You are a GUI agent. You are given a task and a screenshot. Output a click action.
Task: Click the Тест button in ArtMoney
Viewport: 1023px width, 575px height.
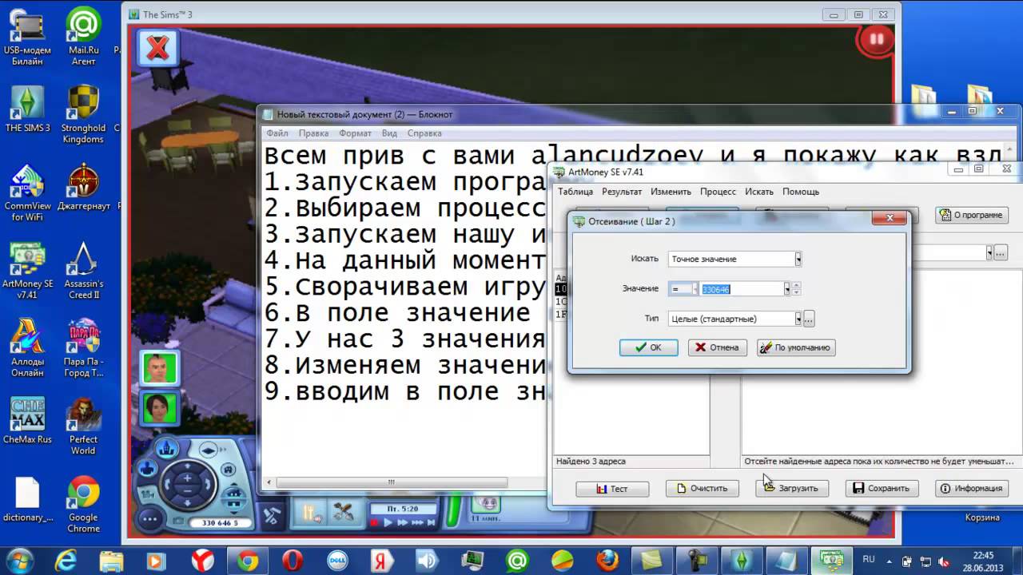612,488
